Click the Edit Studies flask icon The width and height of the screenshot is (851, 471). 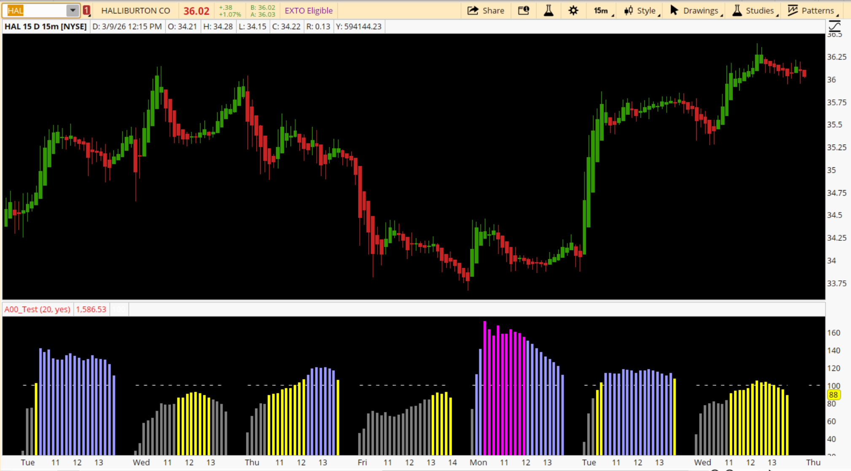pyautogui.click(x=548, y=11)
